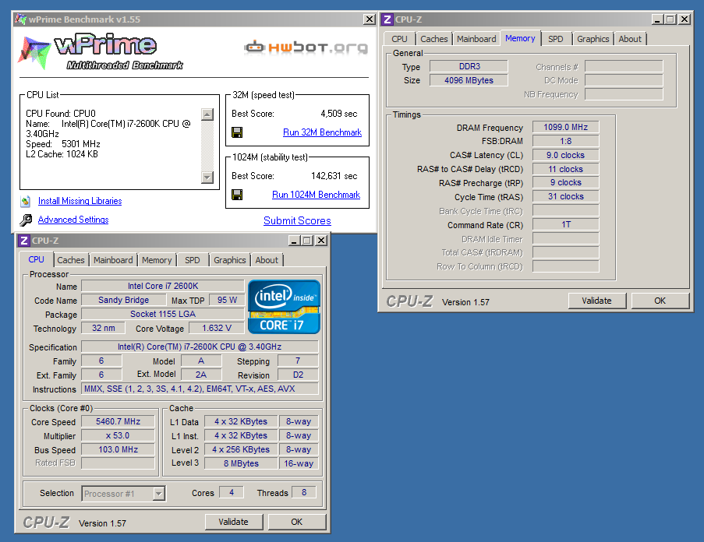Select the Memory tab in Memory window
The width and height of the screenshot is (704, 542).
[x=520, y=38]
